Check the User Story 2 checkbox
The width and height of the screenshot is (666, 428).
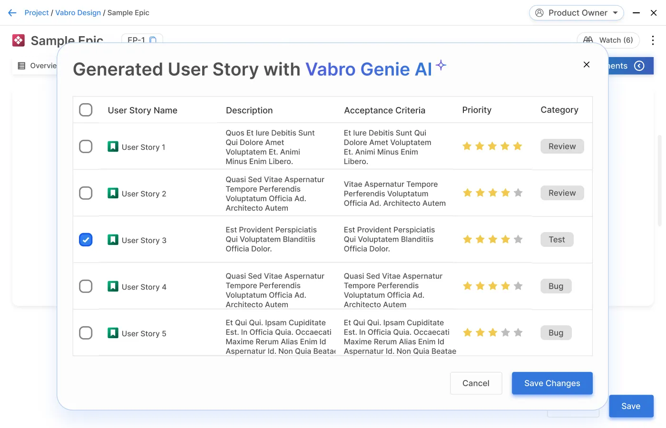click(86, 193)
